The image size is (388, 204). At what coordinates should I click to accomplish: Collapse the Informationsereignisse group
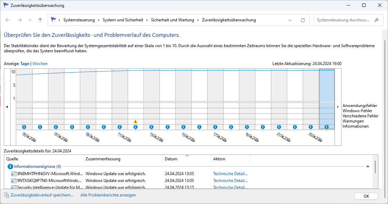tap(368, 167)
